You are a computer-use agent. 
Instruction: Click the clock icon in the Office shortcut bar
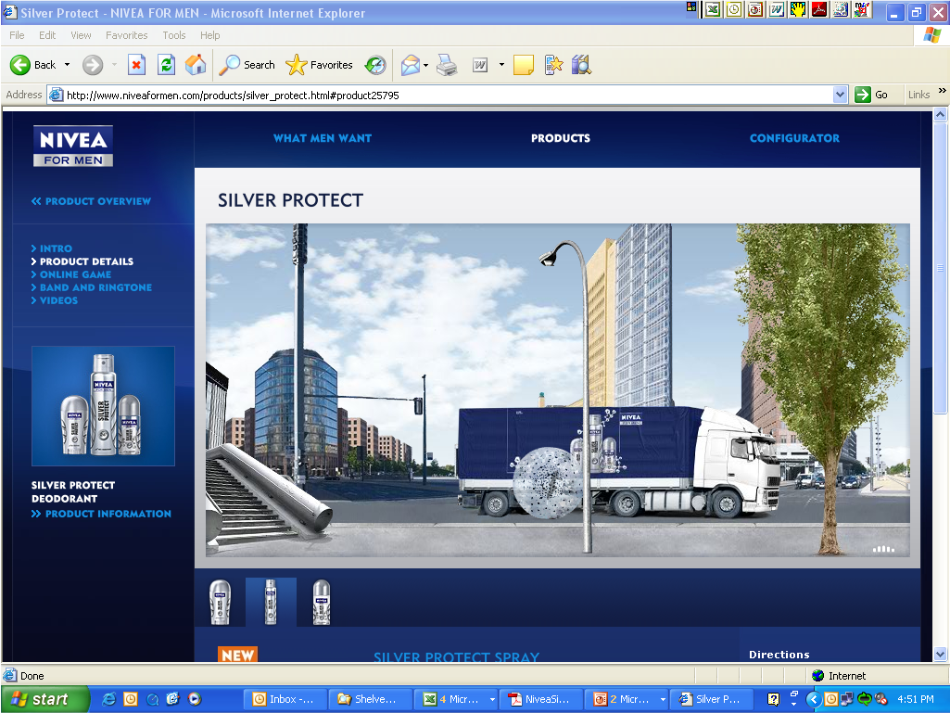(x=734, y=9)
